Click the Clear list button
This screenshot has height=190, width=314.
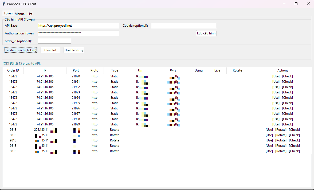[x=50, y=50]
